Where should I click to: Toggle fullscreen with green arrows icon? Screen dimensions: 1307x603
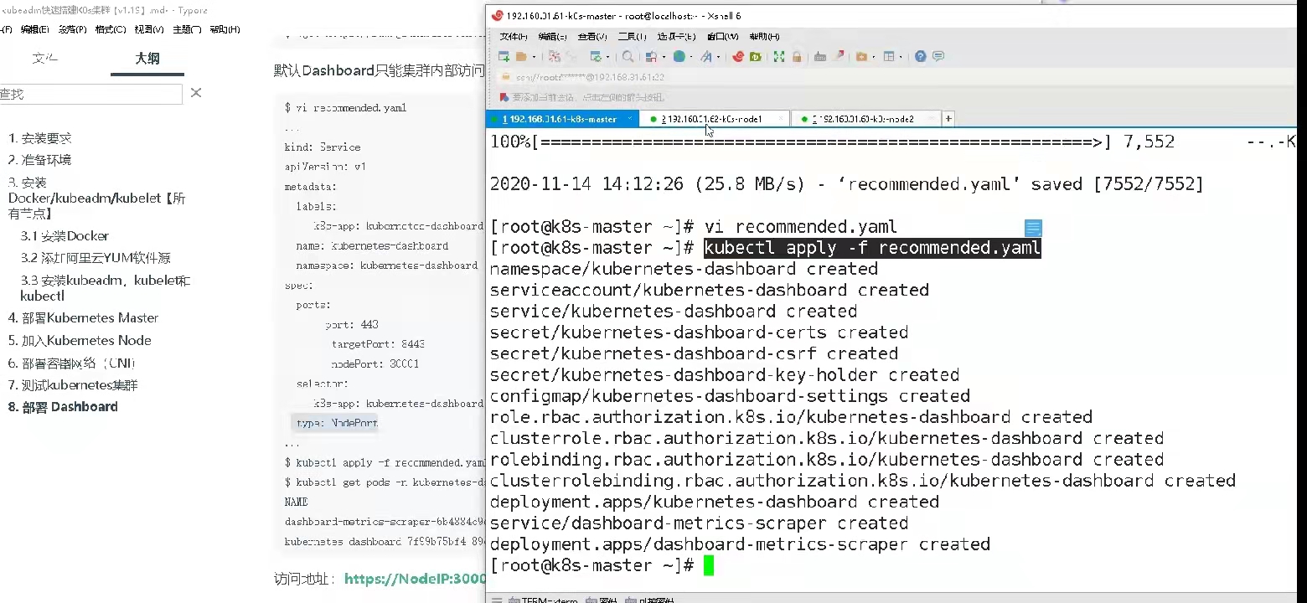pyautogui.click(x=779, y=57)
